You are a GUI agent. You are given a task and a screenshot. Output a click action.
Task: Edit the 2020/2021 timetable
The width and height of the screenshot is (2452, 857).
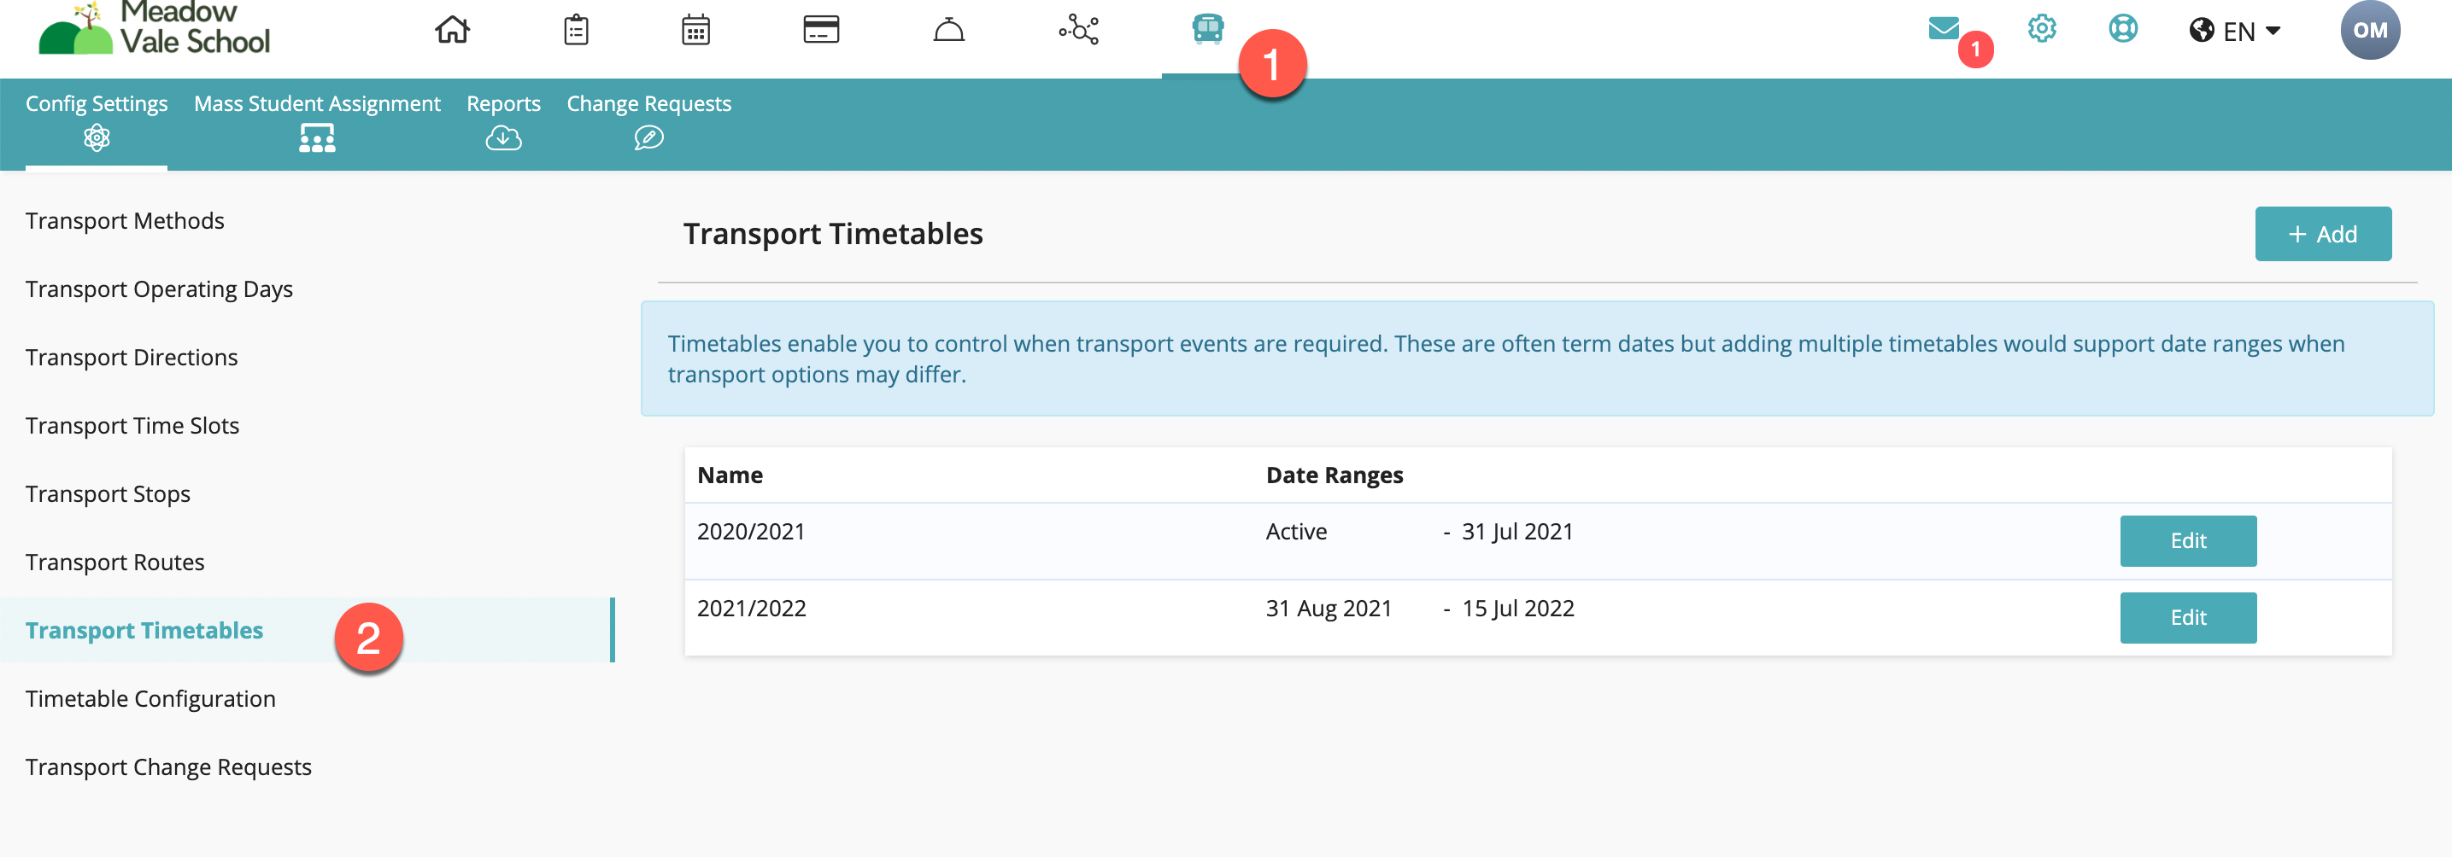tap(2187, 540)
